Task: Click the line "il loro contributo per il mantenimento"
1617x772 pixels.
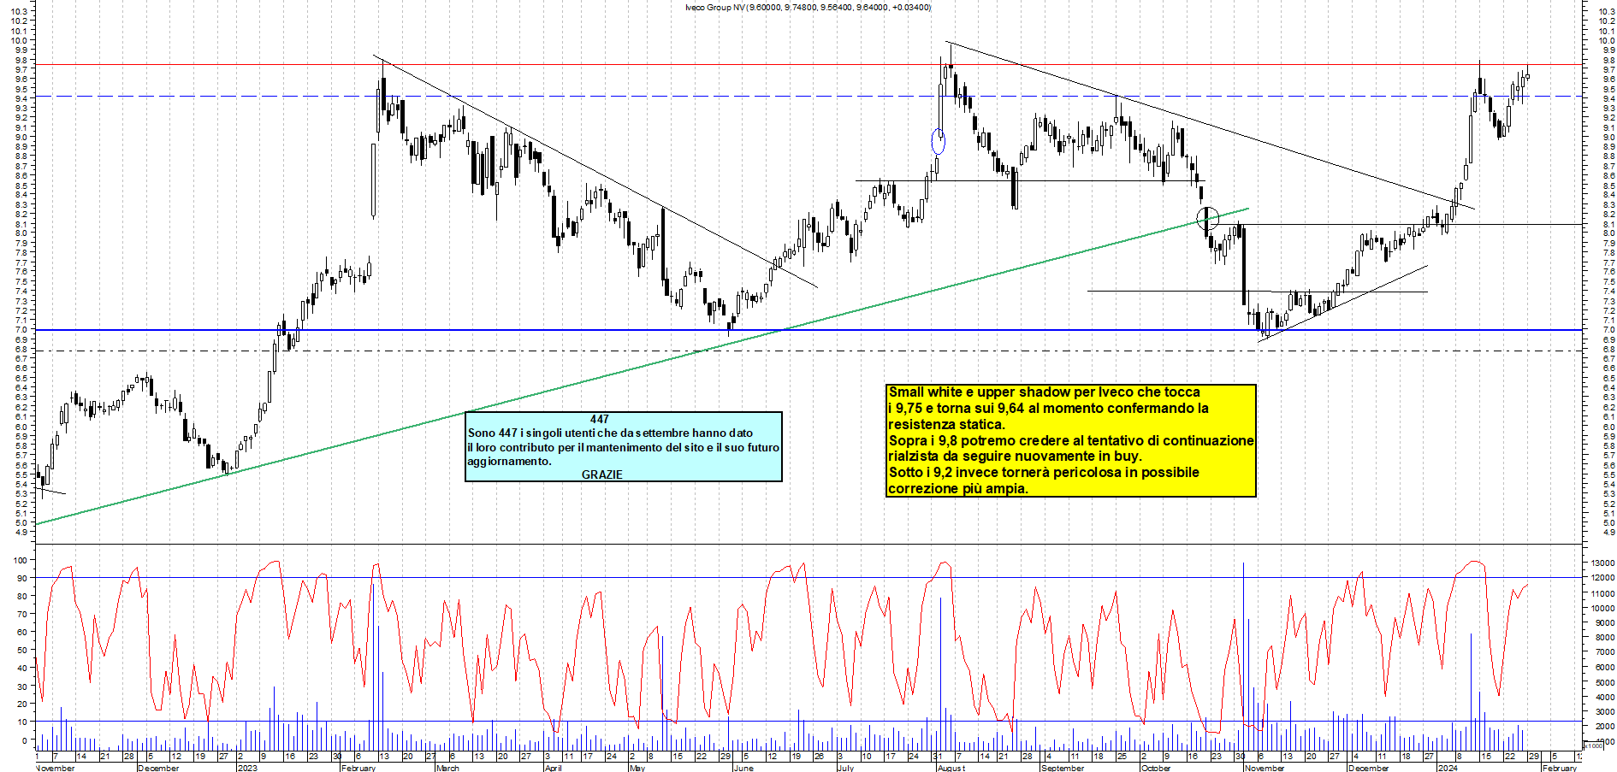Action: 623,447
